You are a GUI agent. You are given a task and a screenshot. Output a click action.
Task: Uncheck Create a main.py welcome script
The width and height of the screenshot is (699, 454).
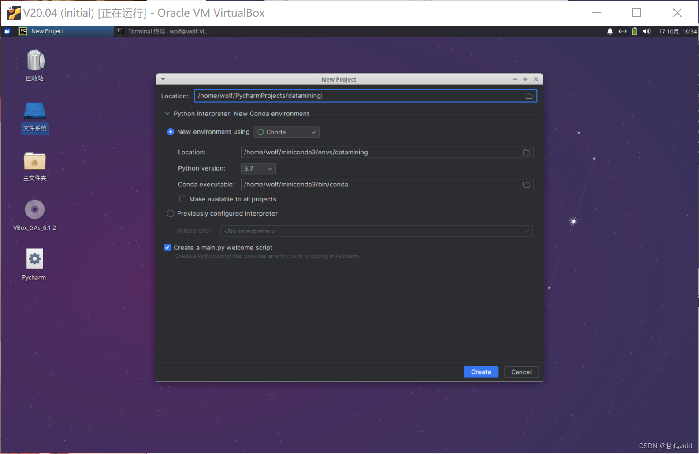pos(167,248)
